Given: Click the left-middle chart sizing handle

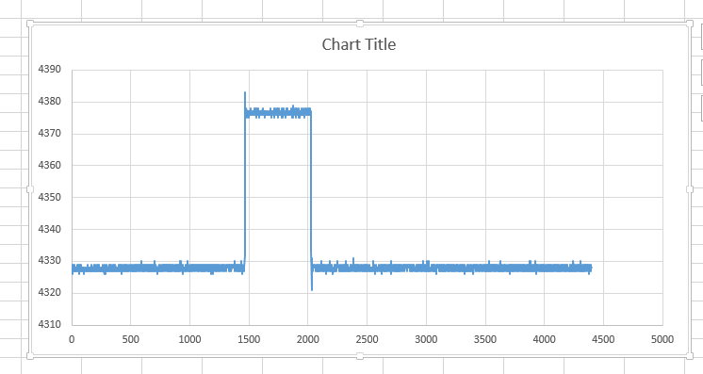Looking at the screenshot, I should click(x=30, y=189).
